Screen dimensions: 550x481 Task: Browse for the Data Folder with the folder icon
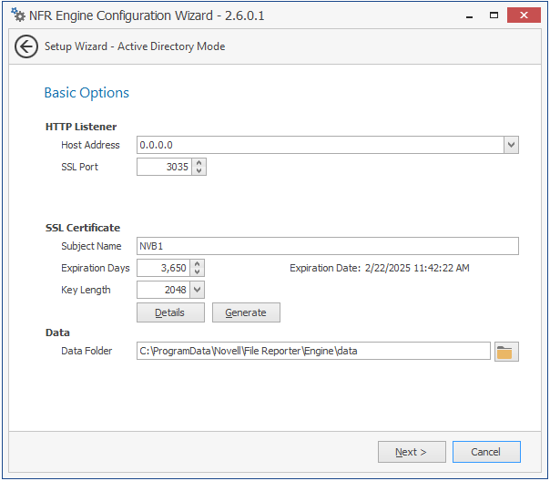click(506, 352)
